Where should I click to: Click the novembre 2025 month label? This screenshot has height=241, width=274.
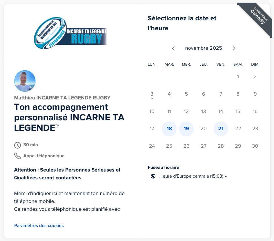tap(204, 48)
